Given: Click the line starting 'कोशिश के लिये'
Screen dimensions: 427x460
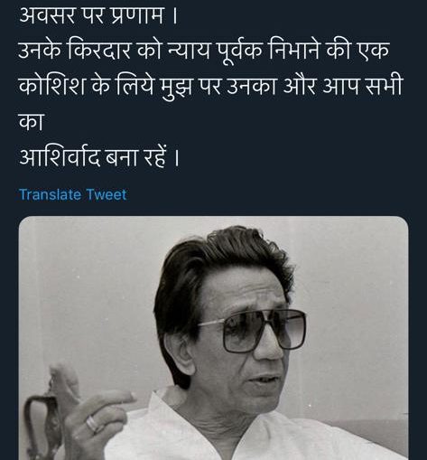Looking at the screenshot, I should click(x=210, y=87).
